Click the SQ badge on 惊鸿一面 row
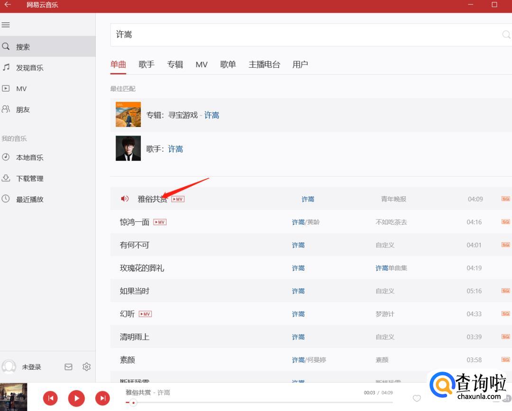Viewport: 512px width, 411px height. pos(505,222)
